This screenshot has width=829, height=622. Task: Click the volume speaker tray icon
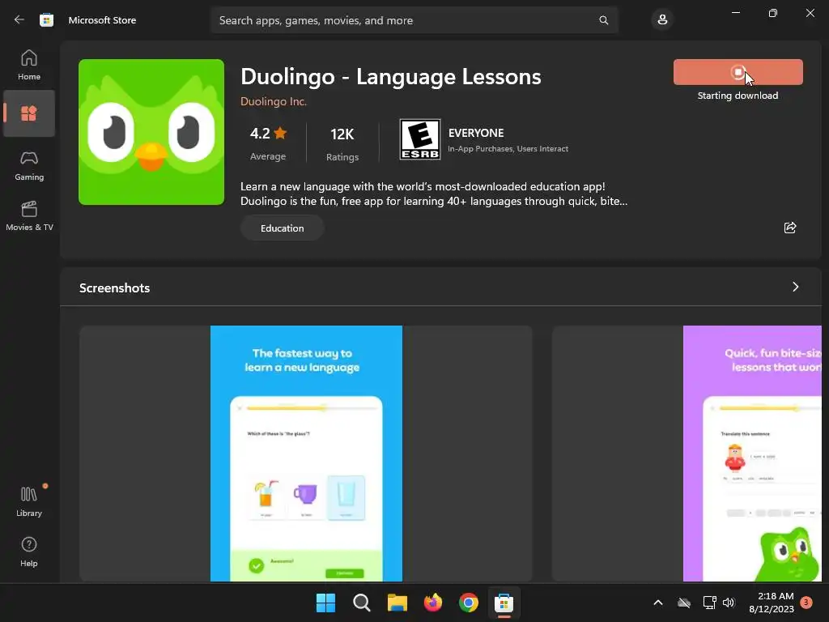click(x=729, y=603)
